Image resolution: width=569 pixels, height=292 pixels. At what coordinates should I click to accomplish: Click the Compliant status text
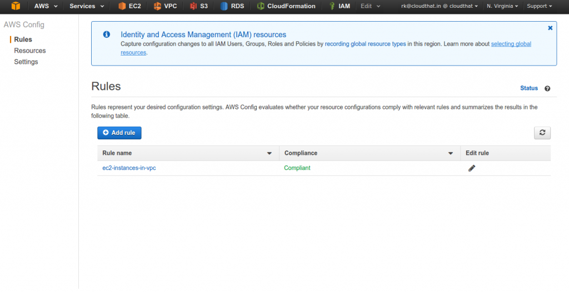[x=297, y=168]
